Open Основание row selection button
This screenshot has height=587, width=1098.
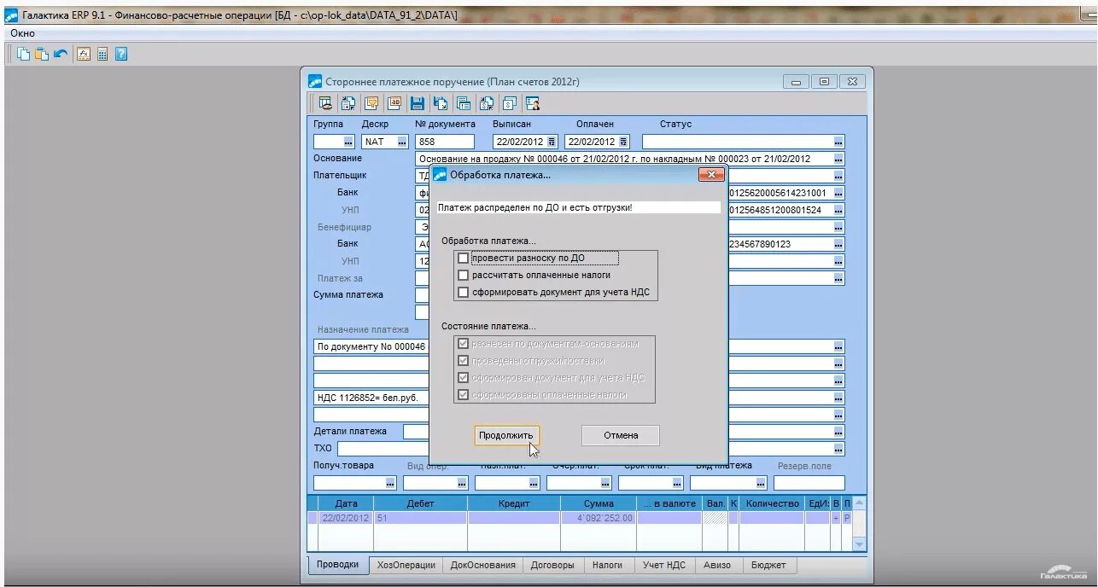coord(838,159)
